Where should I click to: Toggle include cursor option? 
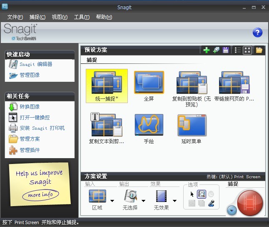pos(192,194)
